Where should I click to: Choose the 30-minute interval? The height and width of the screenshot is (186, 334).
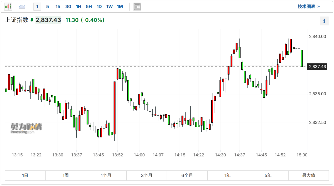[68, 7]
